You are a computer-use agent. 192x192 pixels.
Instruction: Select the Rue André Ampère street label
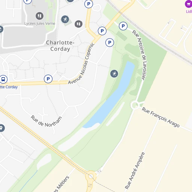(135, 171)
